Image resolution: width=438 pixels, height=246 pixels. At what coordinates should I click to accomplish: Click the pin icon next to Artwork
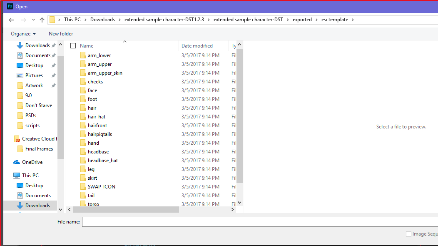point(53,85)
